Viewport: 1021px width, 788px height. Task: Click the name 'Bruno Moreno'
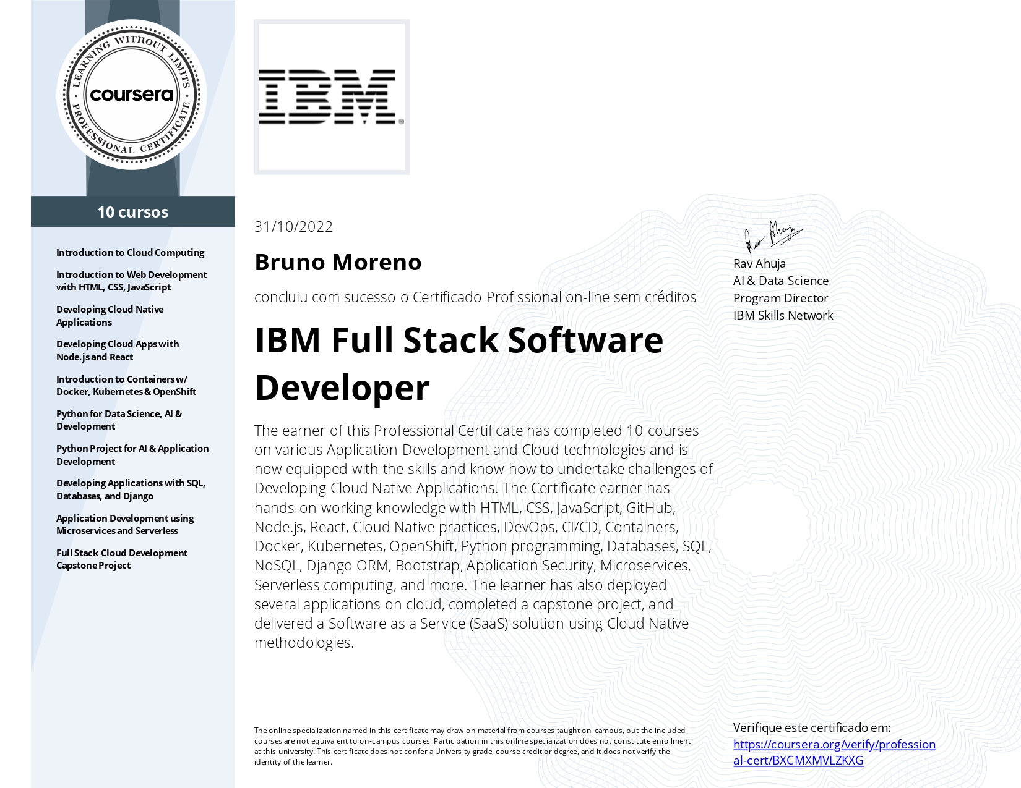(x=338, y=262)
